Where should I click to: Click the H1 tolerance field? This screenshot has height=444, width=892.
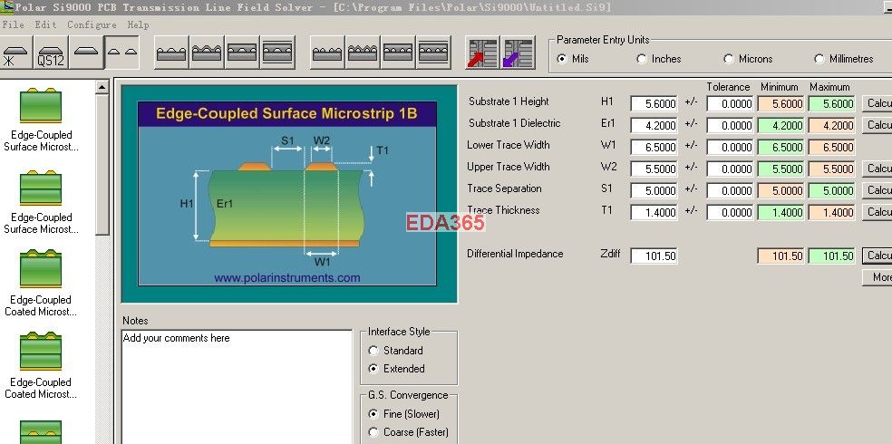tap(730, 103)
